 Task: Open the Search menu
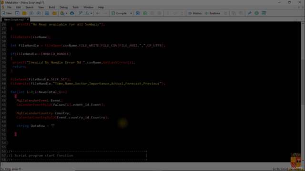click(30, 7)
